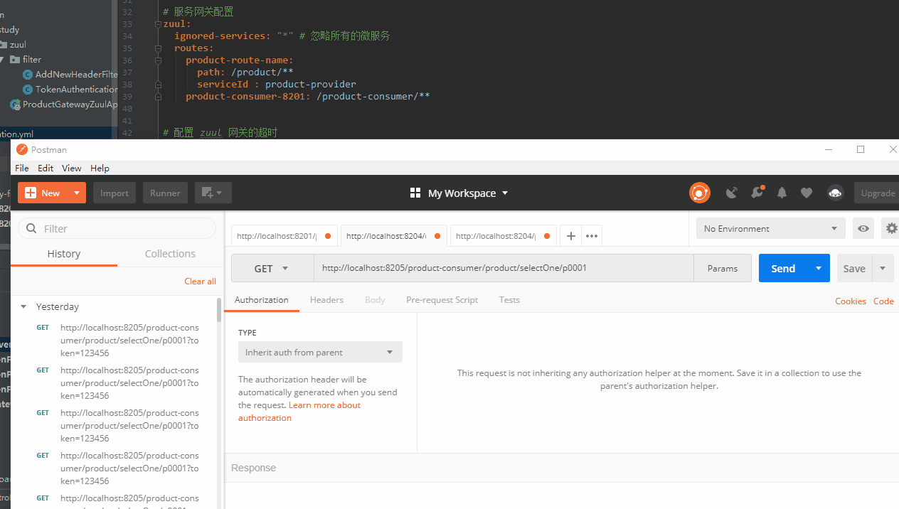This screenshot has width=899, height=509.
Task: Open notifications bell icon
Action: 782,193
